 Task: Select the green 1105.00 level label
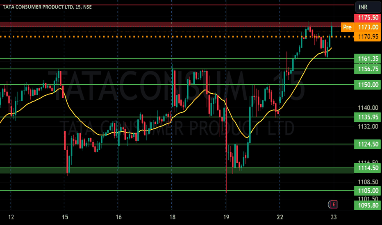[x=368, y=191]
